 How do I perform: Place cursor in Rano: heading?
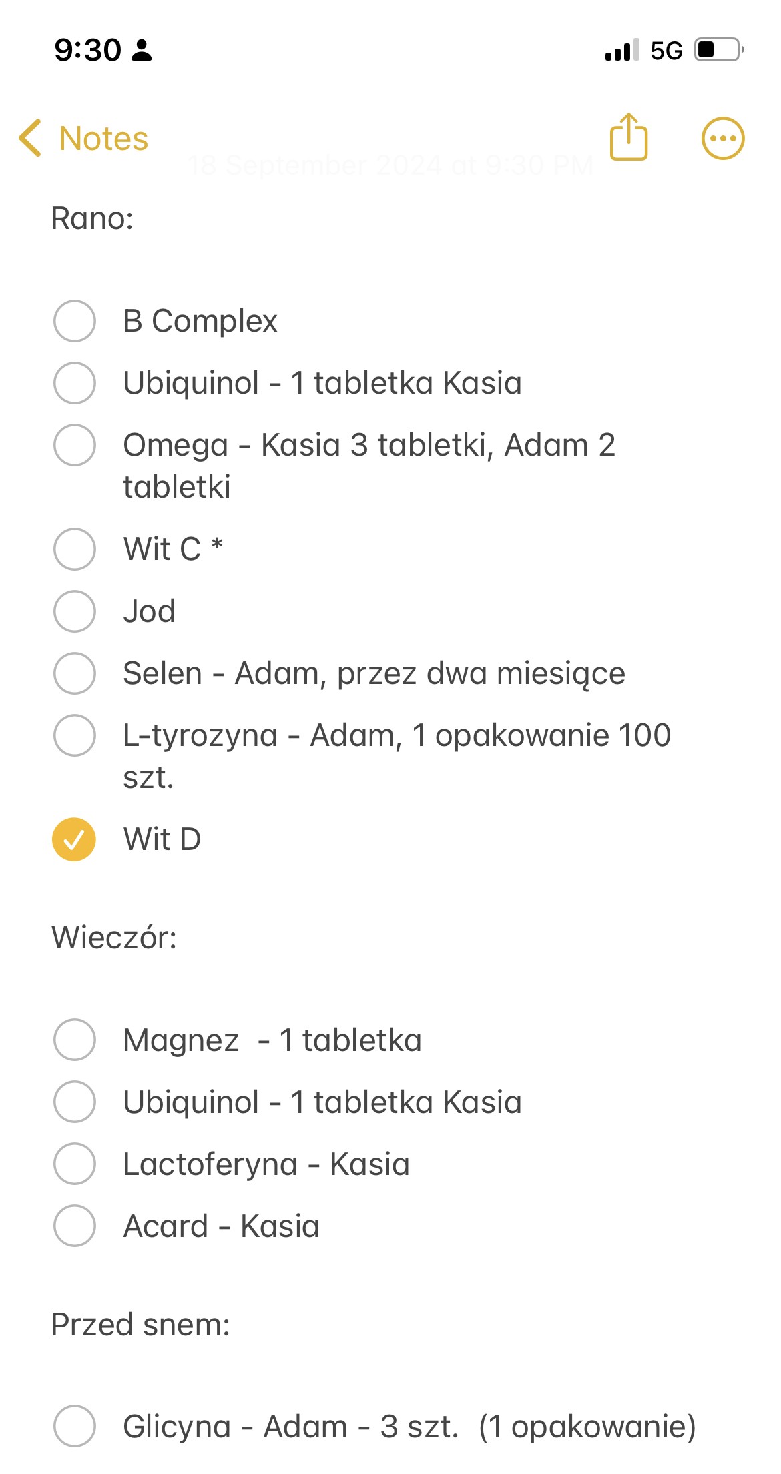[x=93, y=218]
